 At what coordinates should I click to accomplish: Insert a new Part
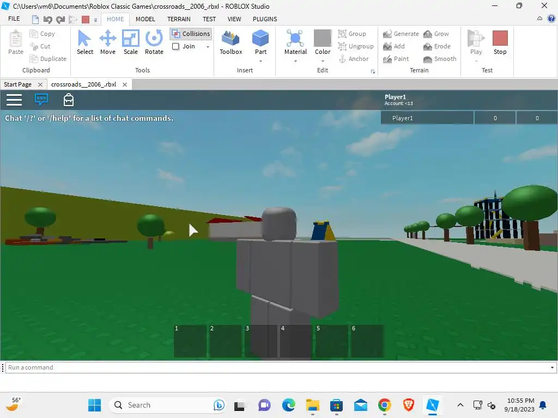[x=260, y=42]
